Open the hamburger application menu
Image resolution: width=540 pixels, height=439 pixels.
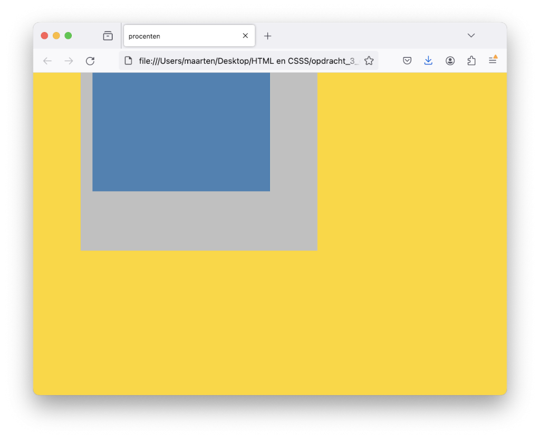(x=493, y=61)
